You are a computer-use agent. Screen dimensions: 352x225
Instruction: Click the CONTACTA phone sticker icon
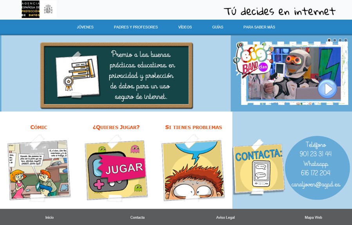click(259, 168)
